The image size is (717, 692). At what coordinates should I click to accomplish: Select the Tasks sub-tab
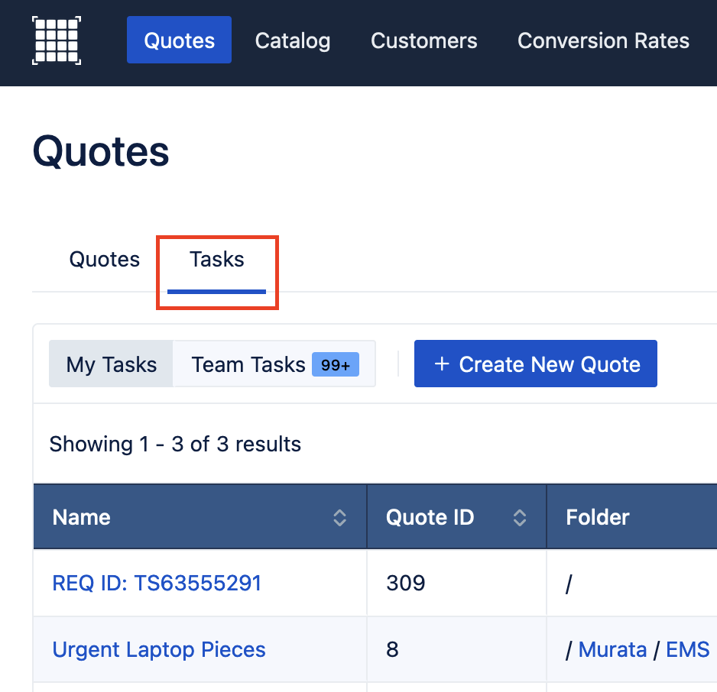tap(217, 260)
